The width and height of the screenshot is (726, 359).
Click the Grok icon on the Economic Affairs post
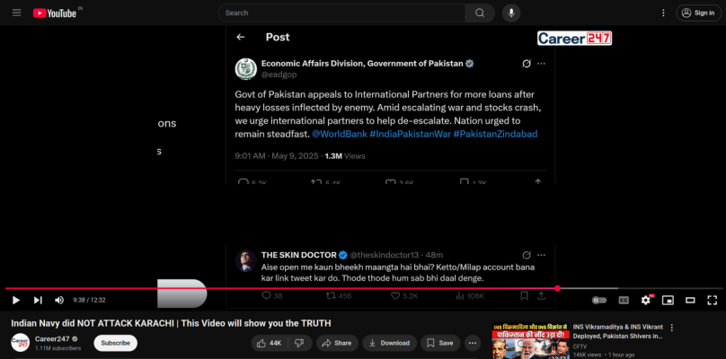527,64
